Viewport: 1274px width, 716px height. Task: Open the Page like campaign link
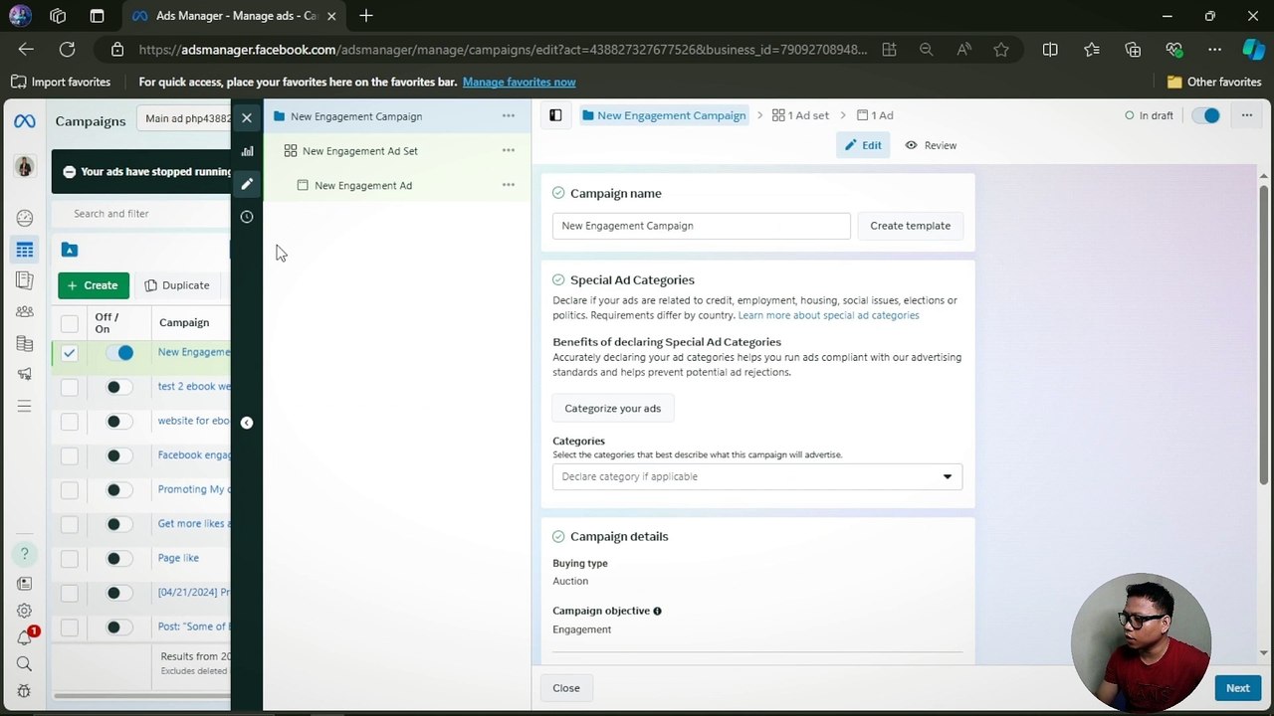(x=178, y=558)
